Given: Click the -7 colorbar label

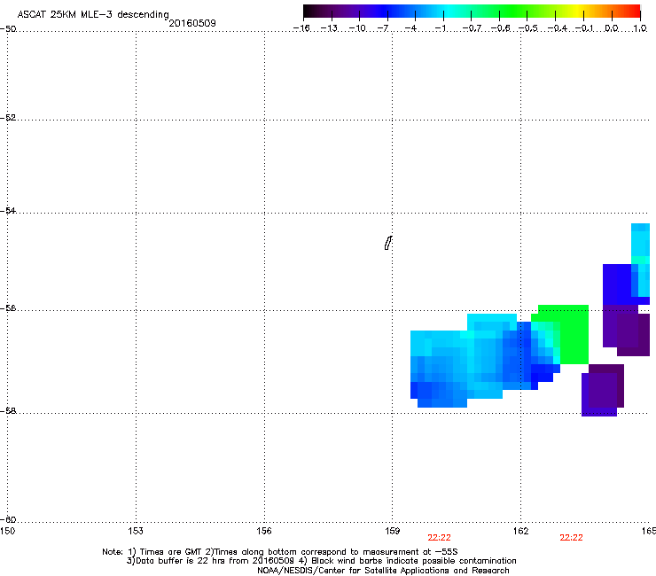Looking at the screenshot, I should [x=383, y=28].
